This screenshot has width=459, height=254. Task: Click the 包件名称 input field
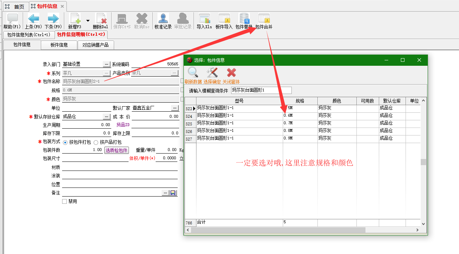click(x=121, y=82)
